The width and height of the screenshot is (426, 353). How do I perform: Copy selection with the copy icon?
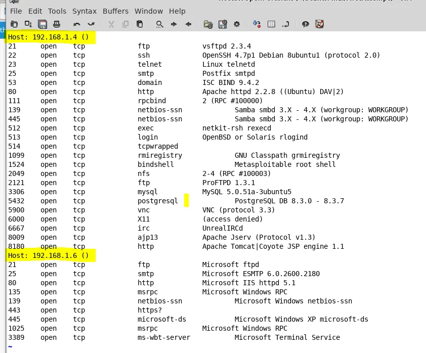(125, 24)
